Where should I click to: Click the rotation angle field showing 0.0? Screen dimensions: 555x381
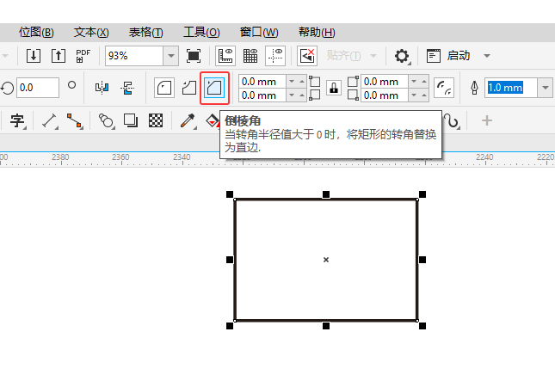coord(38,88)
